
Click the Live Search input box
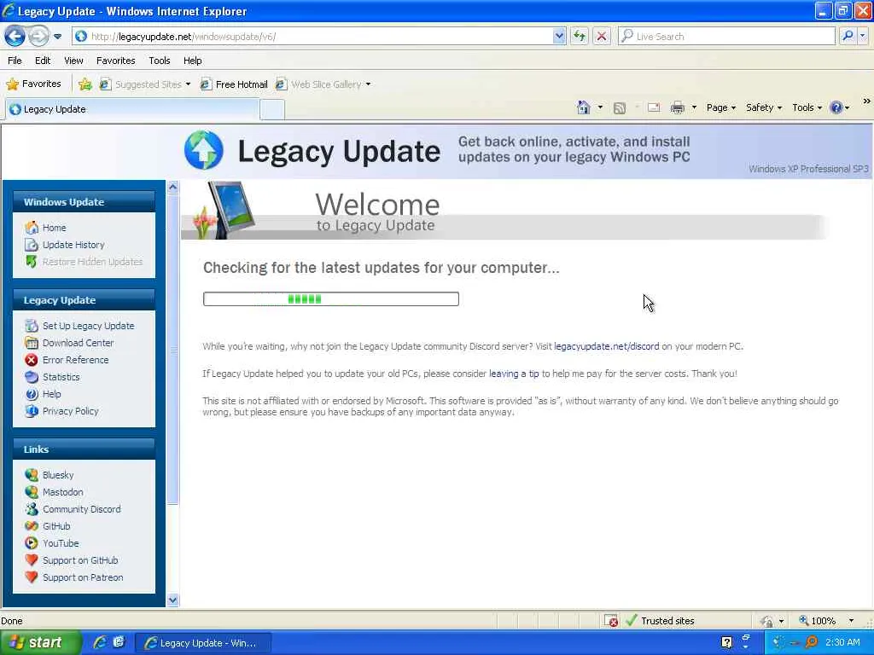pos(726,37)
